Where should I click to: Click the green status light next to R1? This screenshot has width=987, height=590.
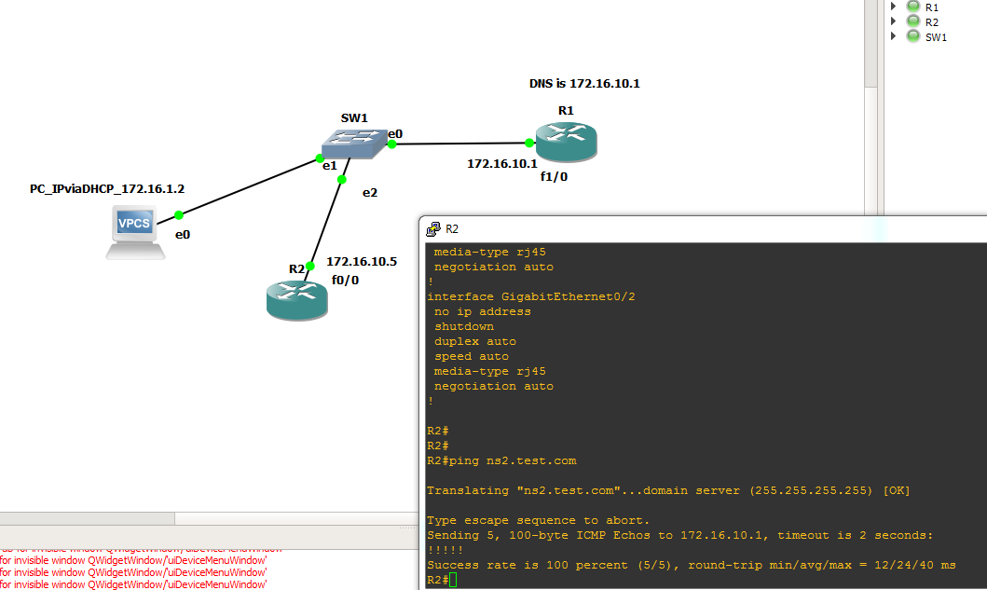click(912, 7)
